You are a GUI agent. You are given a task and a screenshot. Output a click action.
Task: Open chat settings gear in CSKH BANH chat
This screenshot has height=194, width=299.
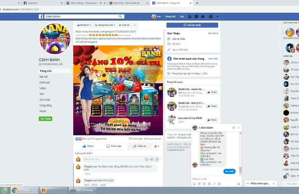coord(234,128)
